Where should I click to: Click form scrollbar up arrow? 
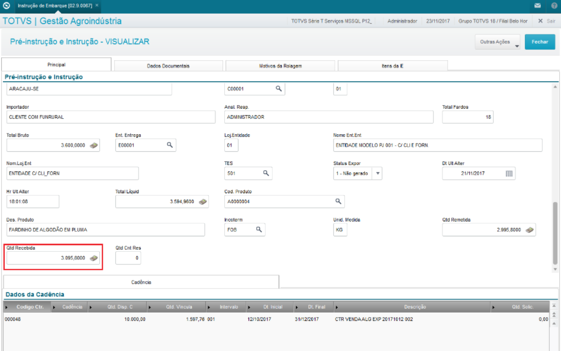tap(555, 87)
